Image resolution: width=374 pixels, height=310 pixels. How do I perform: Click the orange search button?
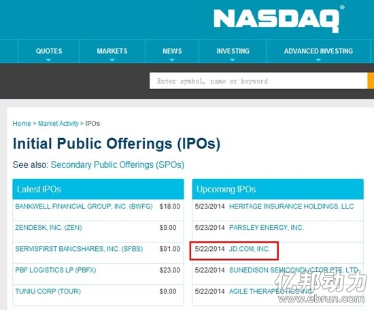pyautogui.click(x=371, y=81)
